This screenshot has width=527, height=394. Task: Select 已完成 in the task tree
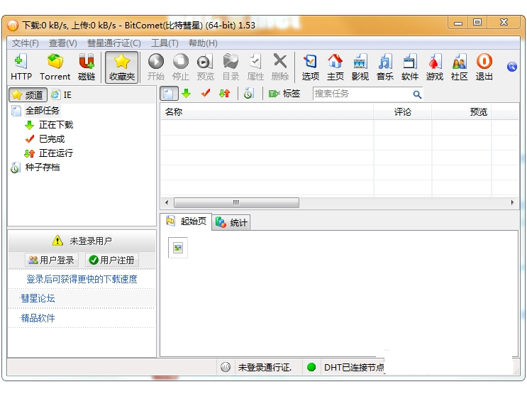coord(52,139)
